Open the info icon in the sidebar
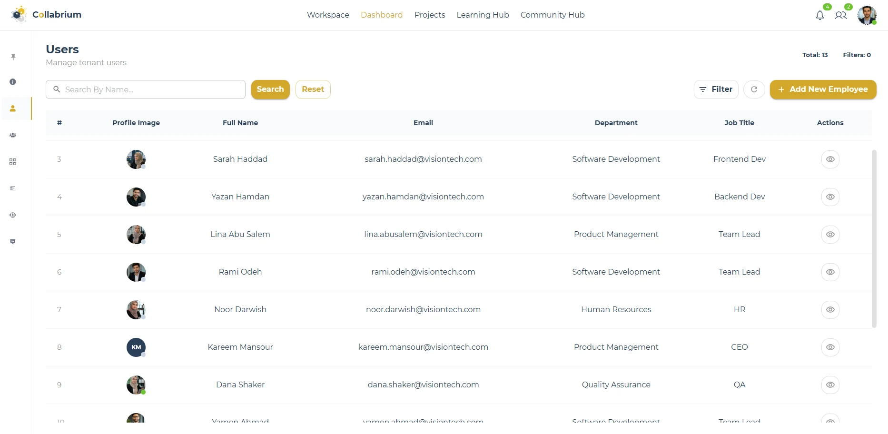Viewport: 888px width, 434px height. click(13, 82)
